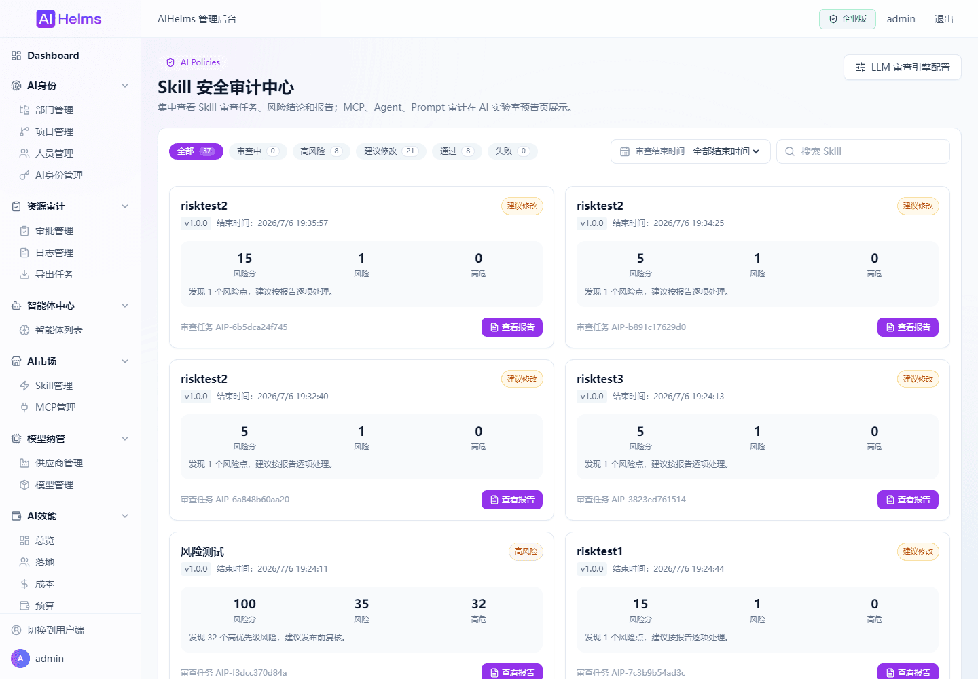Click the Dashboard grid icon
The width and height of the screenshot is (978, 679).
click(16, 56)
